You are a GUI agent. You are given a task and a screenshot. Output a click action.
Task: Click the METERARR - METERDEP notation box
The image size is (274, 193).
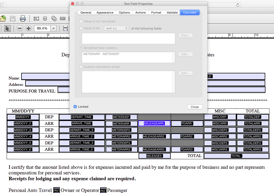point(129,57)
